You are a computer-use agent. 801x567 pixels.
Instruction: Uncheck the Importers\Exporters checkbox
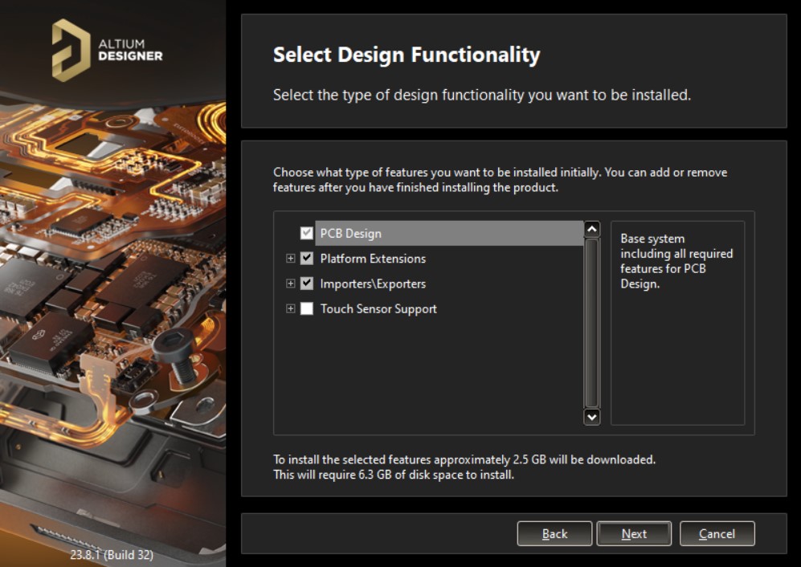306,283
